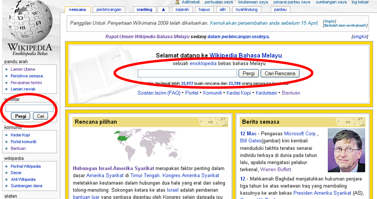Click the 33,788 user count link
The height and width of the screenshot is (199, 377).
pos(234,83)
